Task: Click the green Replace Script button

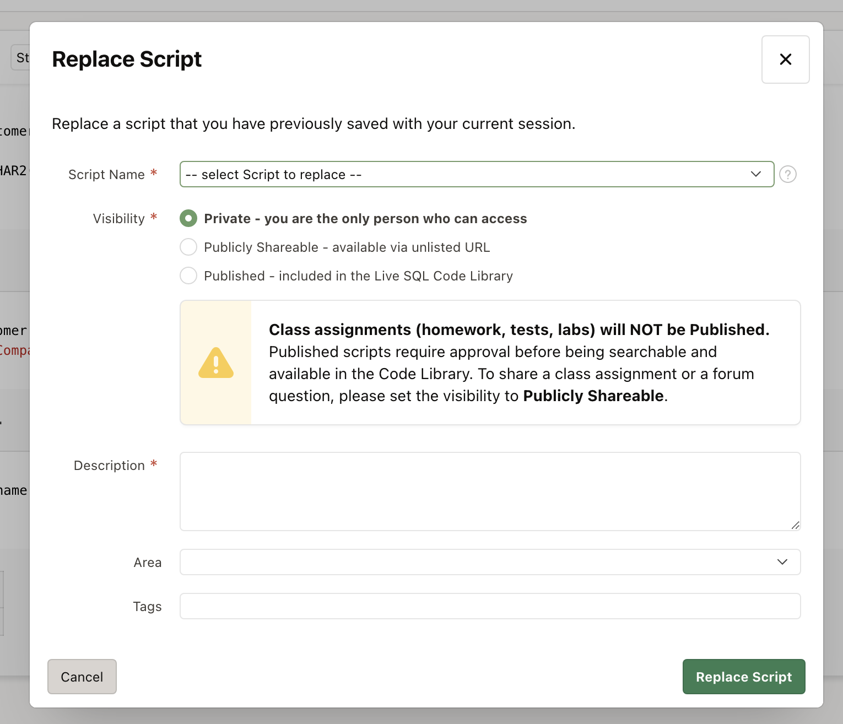Action: point(743,677)
